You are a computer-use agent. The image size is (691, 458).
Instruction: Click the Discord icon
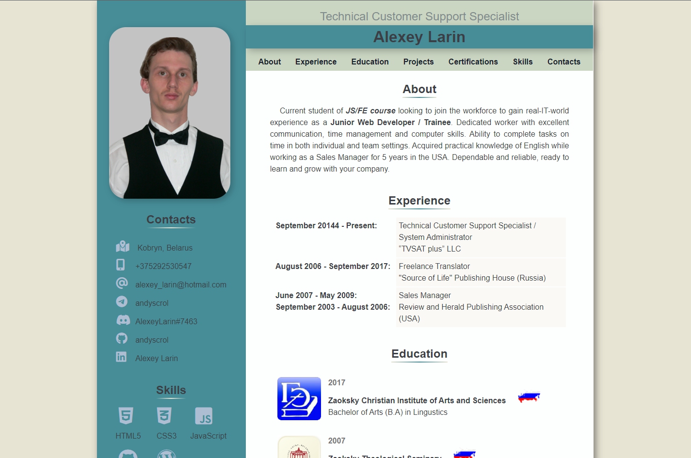[x=123, y=320]
